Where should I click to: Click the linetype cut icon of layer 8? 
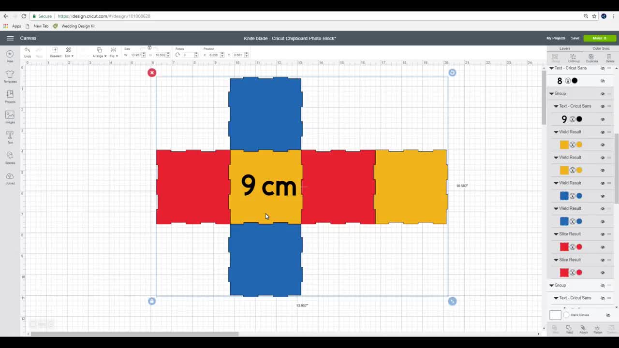pos(568,81)
